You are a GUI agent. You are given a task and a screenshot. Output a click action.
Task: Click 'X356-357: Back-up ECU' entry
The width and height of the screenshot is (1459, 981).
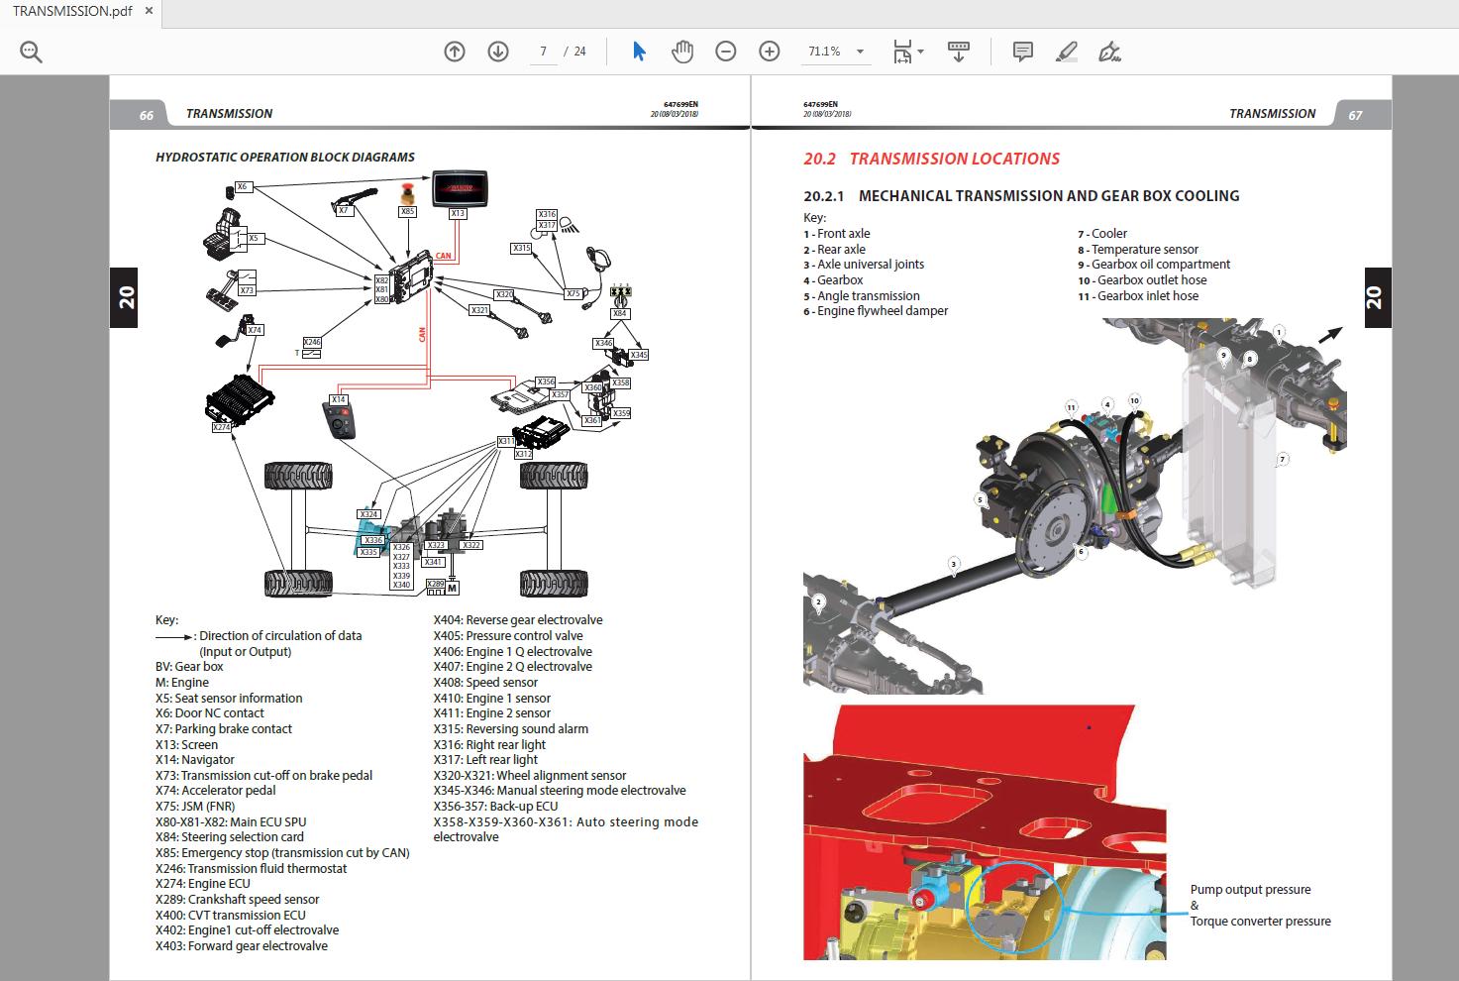coord(495,806)
